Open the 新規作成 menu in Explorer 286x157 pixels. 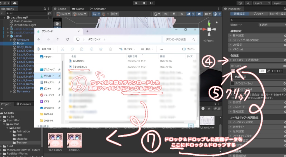[45, 49]
